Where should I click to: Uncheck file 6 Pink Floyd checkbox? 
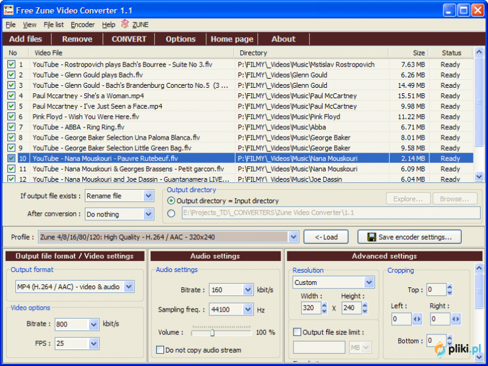(12, 117)
